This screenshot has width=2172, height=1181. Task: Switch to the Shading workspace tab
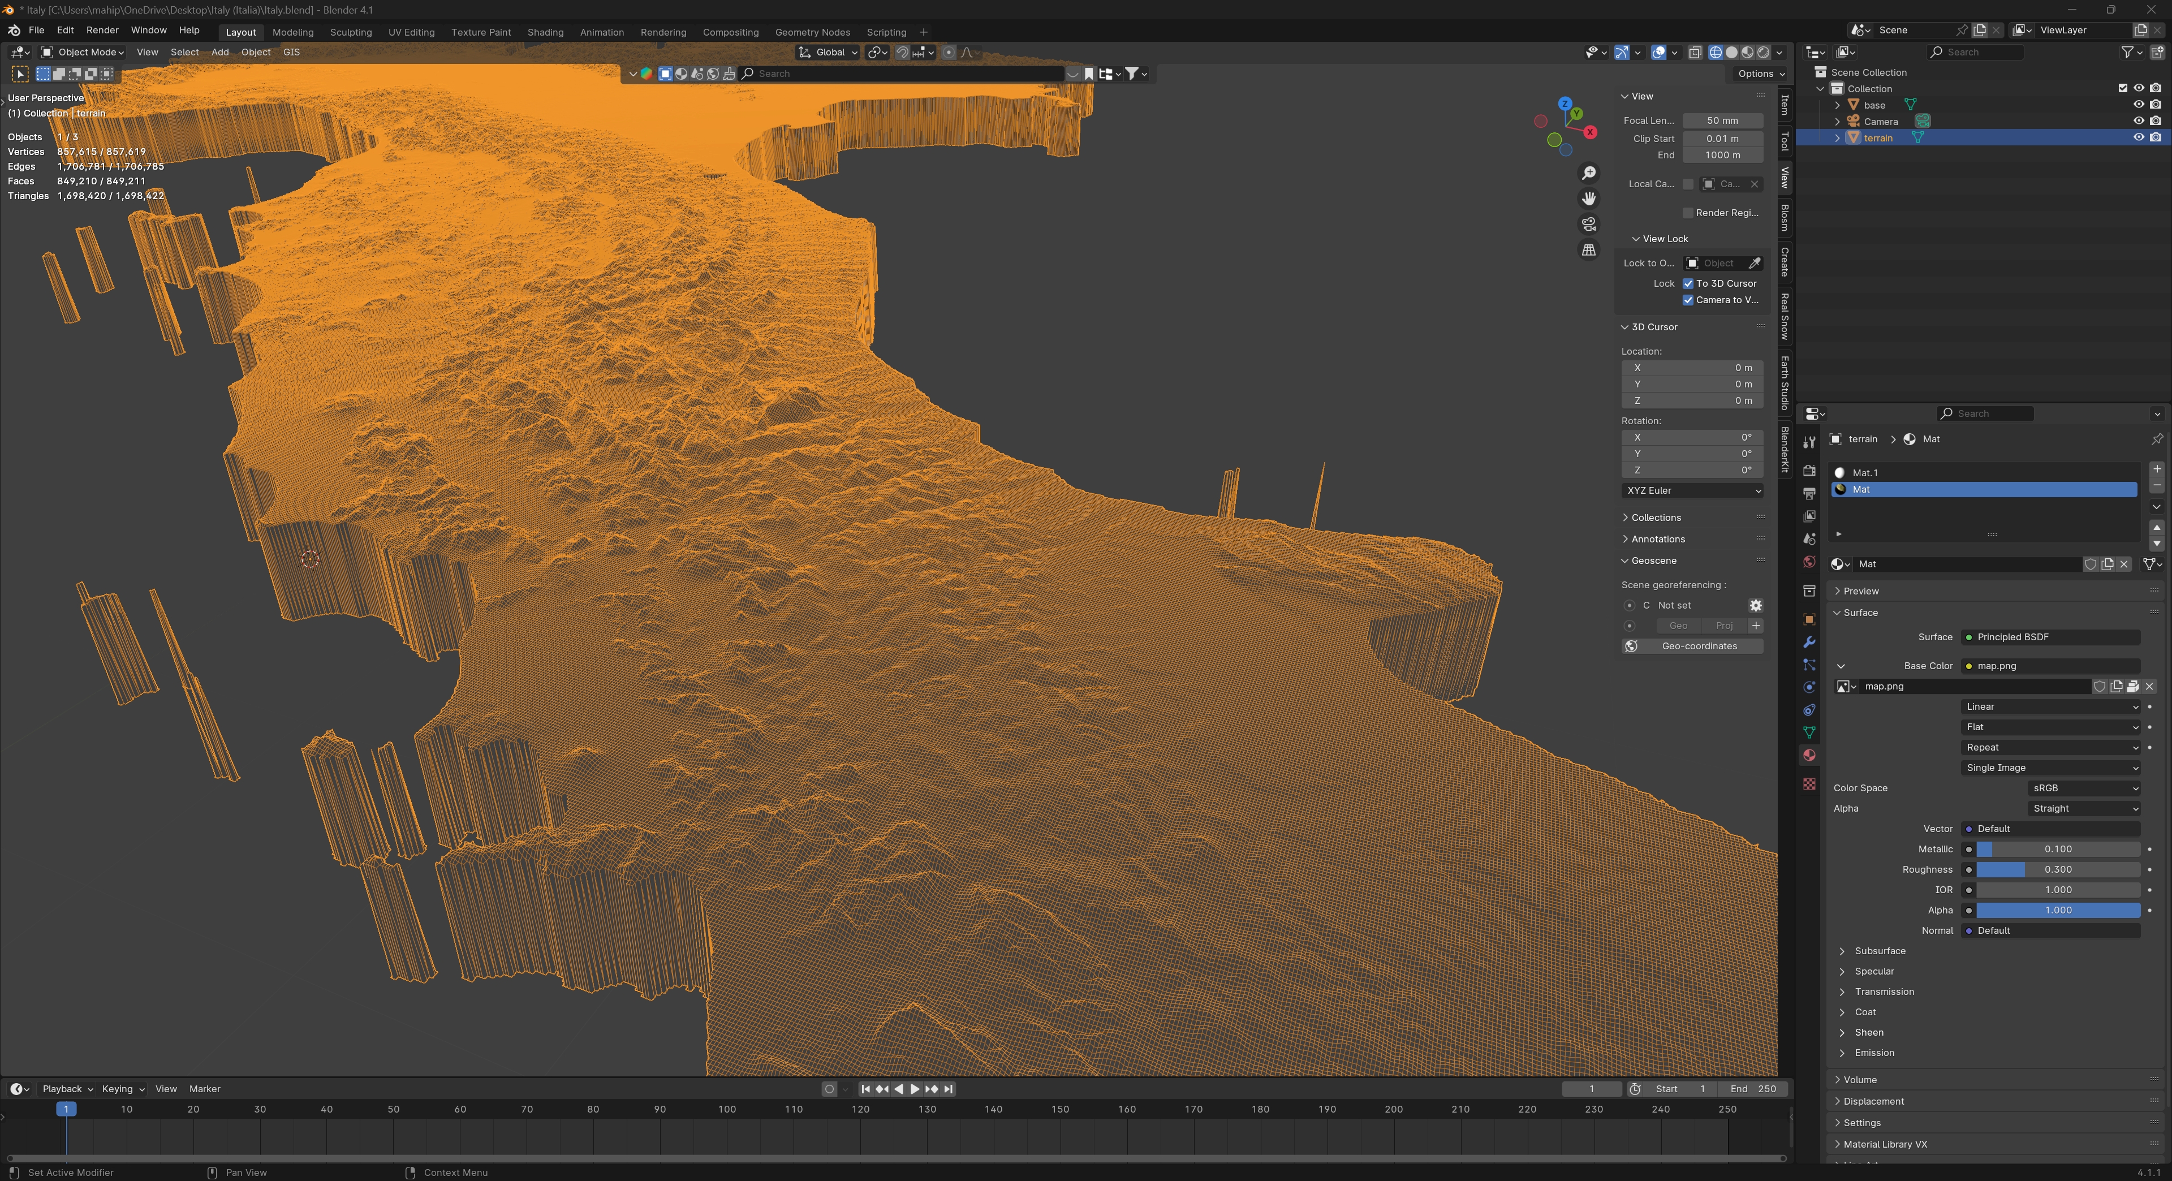545,32
